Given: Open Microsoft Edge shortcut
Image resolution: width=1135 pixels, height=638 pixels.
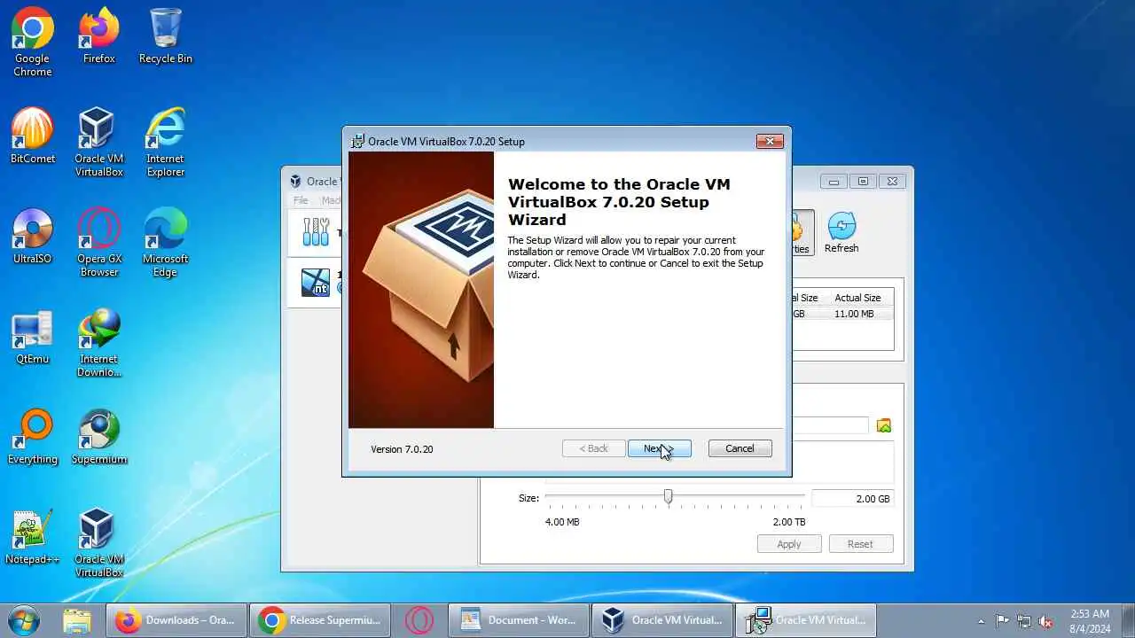Looking at the screenshot, I should 165,243.
